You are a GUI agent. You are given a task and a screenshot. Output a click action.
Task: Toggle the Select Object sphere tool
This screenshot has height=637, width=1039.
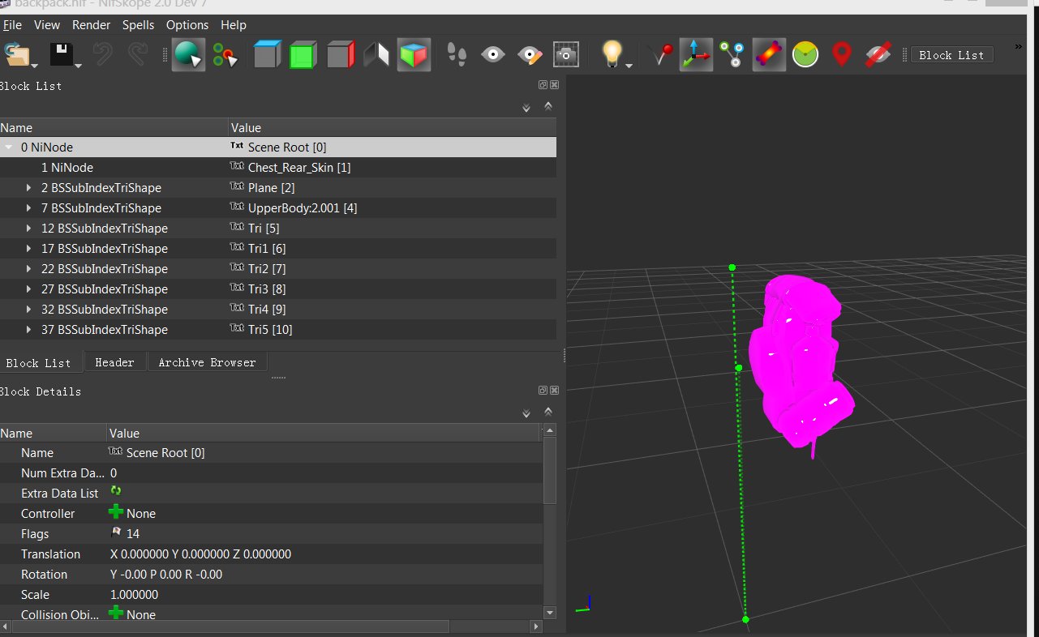[188, 55]
